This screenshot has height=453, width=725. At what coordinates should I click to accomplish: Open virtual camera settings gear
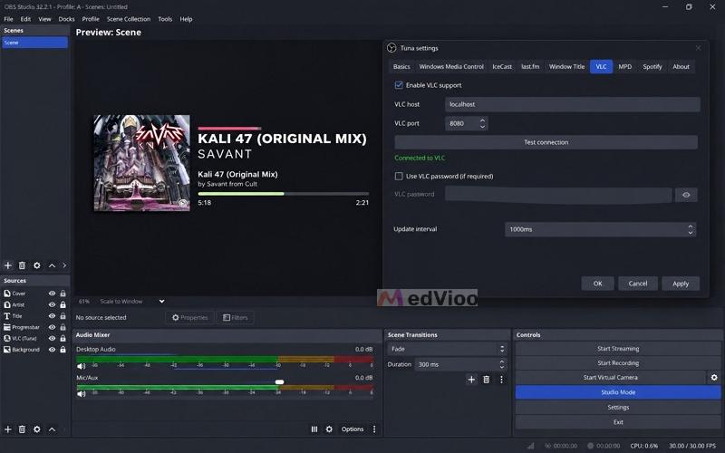[714, 378]
